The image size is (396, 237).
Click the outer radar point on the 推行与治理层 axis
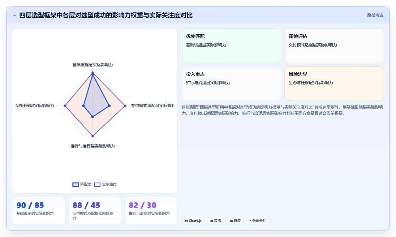93,136
